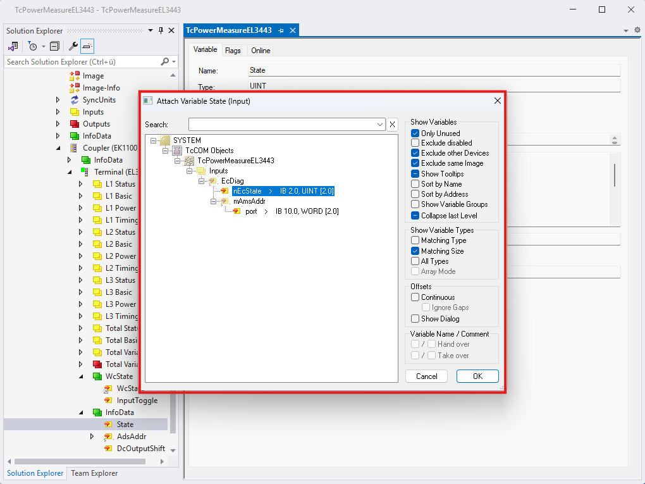Click the X button beside the dialog's Search box
This screenshot has width=645, height=484.
(392, 125)
